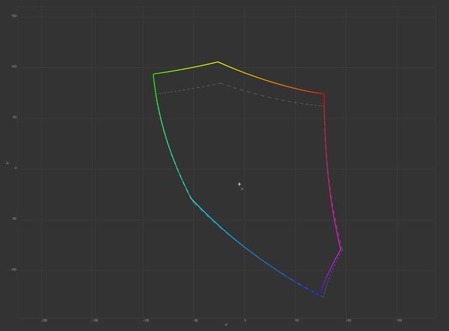Click the -100 label on the horizontal axis
The width and height of the screenshot is (449, 331).
pos(146,320)
